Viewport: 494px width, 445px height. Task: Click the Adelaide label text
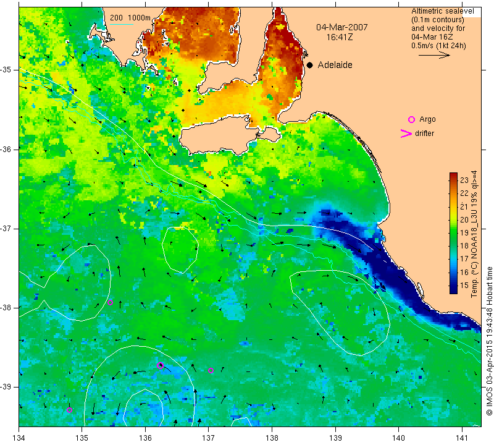pyautogui.click(x=335, y=65)
